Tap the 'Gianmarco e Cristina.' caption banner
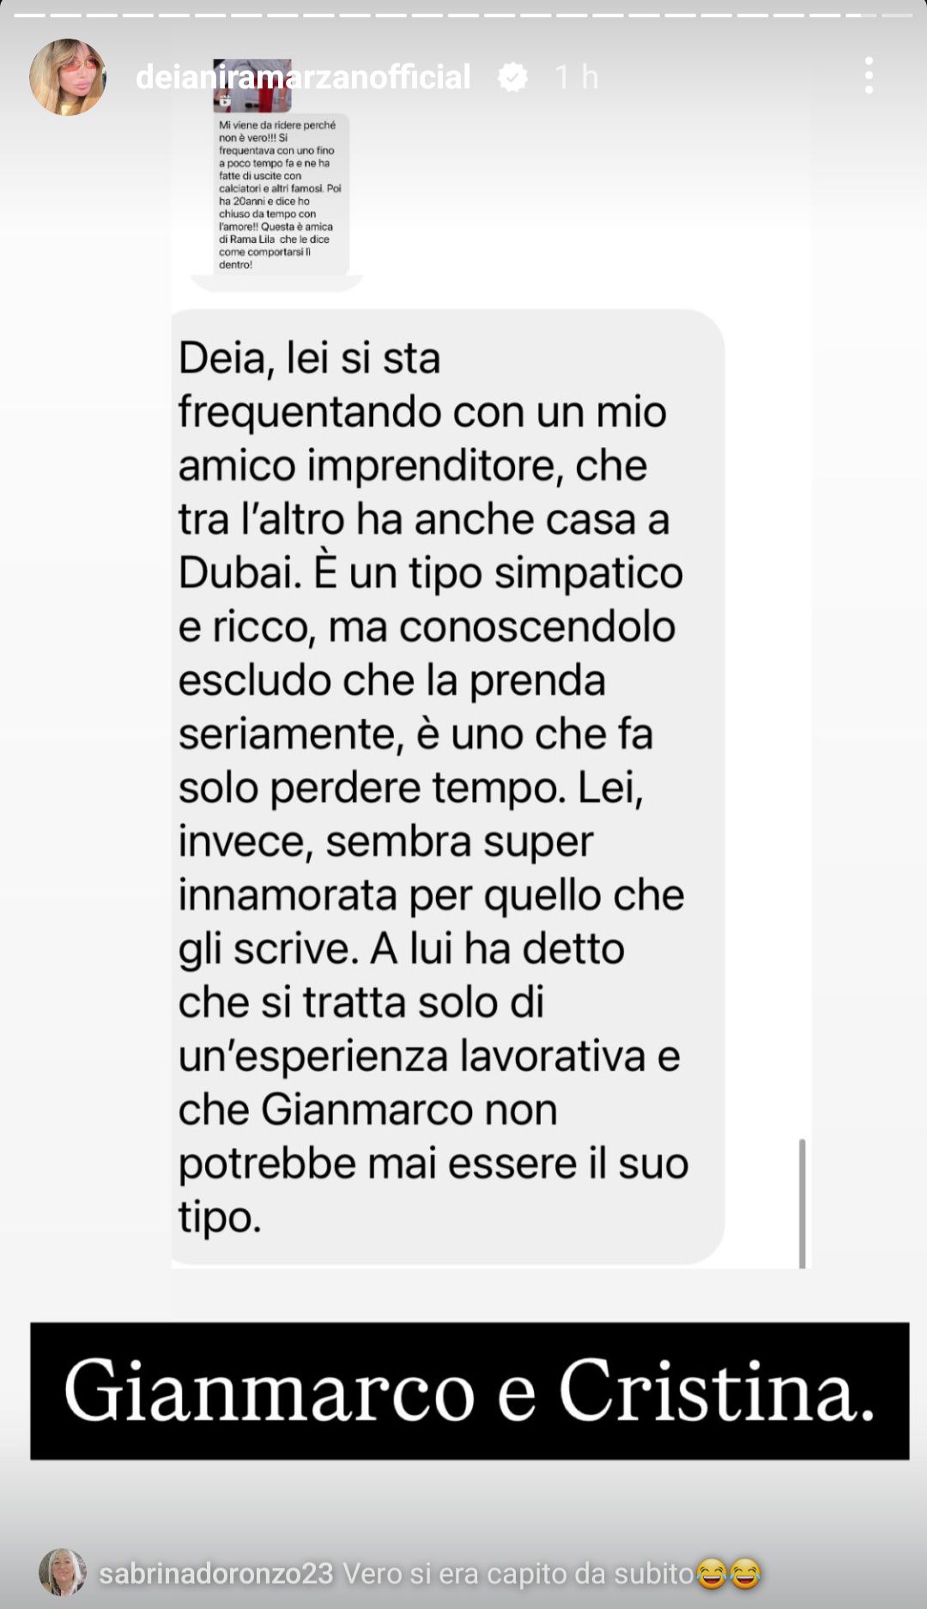Viewport: 927px width, 1609px height. (x=470, y=1390)
